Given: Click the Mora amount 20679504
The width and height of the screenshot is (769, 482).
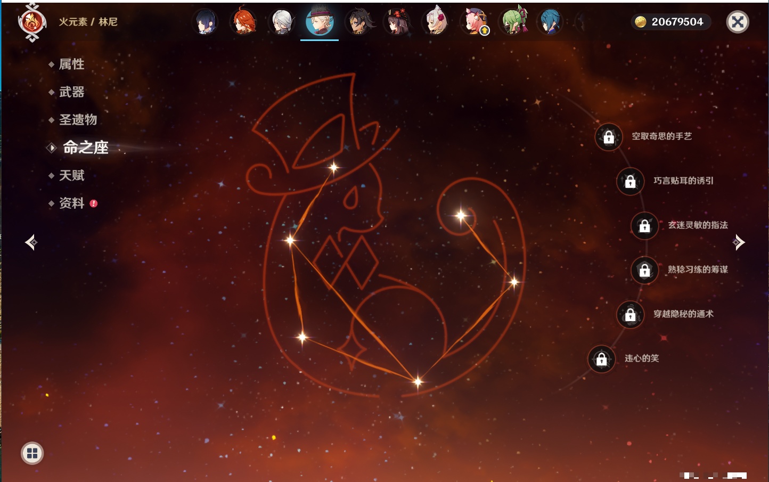Looking at the screenshot, I should coord(677,22).
